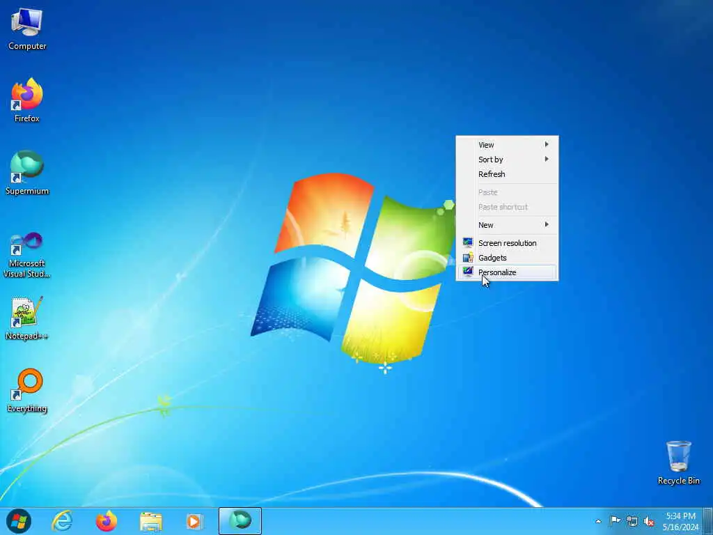713x535 pixels.
Task: Select the Firefox desktop shortcut
Action: (27, 100)
